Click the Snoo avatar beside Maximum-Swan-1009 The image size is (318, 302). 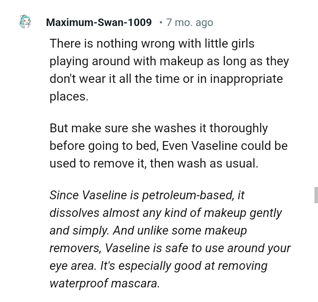tap(25, 22)
